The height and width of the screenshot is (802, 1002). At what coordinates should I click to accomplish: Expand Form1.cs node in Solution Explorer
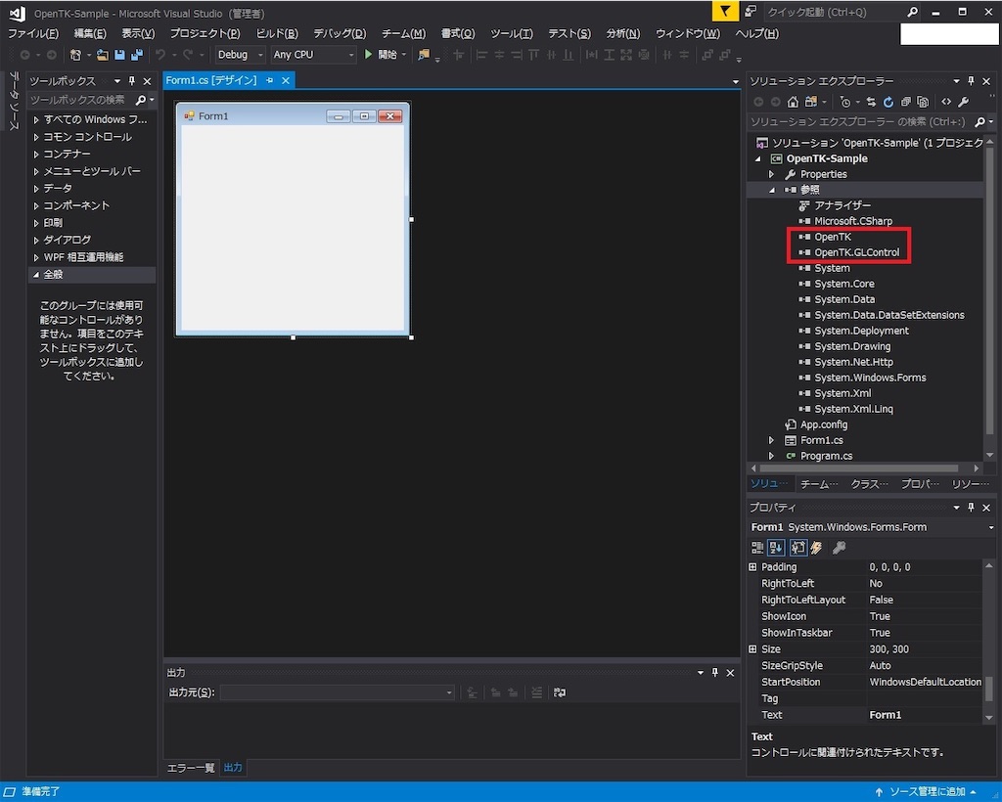coord(771,440)
